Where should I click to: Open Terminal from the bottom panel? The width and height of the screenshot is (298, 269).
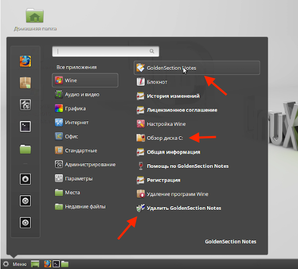coord(56,264)
